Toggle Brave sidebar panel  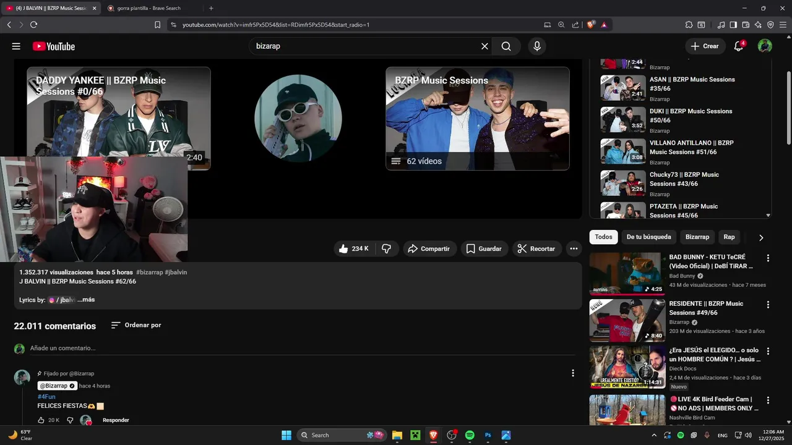coord(733,25)
